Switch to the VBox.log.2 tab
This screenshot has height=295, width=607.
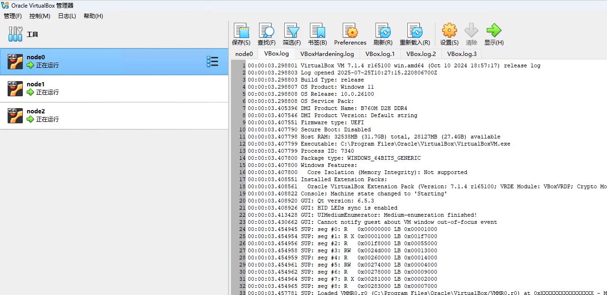point(420,54)
